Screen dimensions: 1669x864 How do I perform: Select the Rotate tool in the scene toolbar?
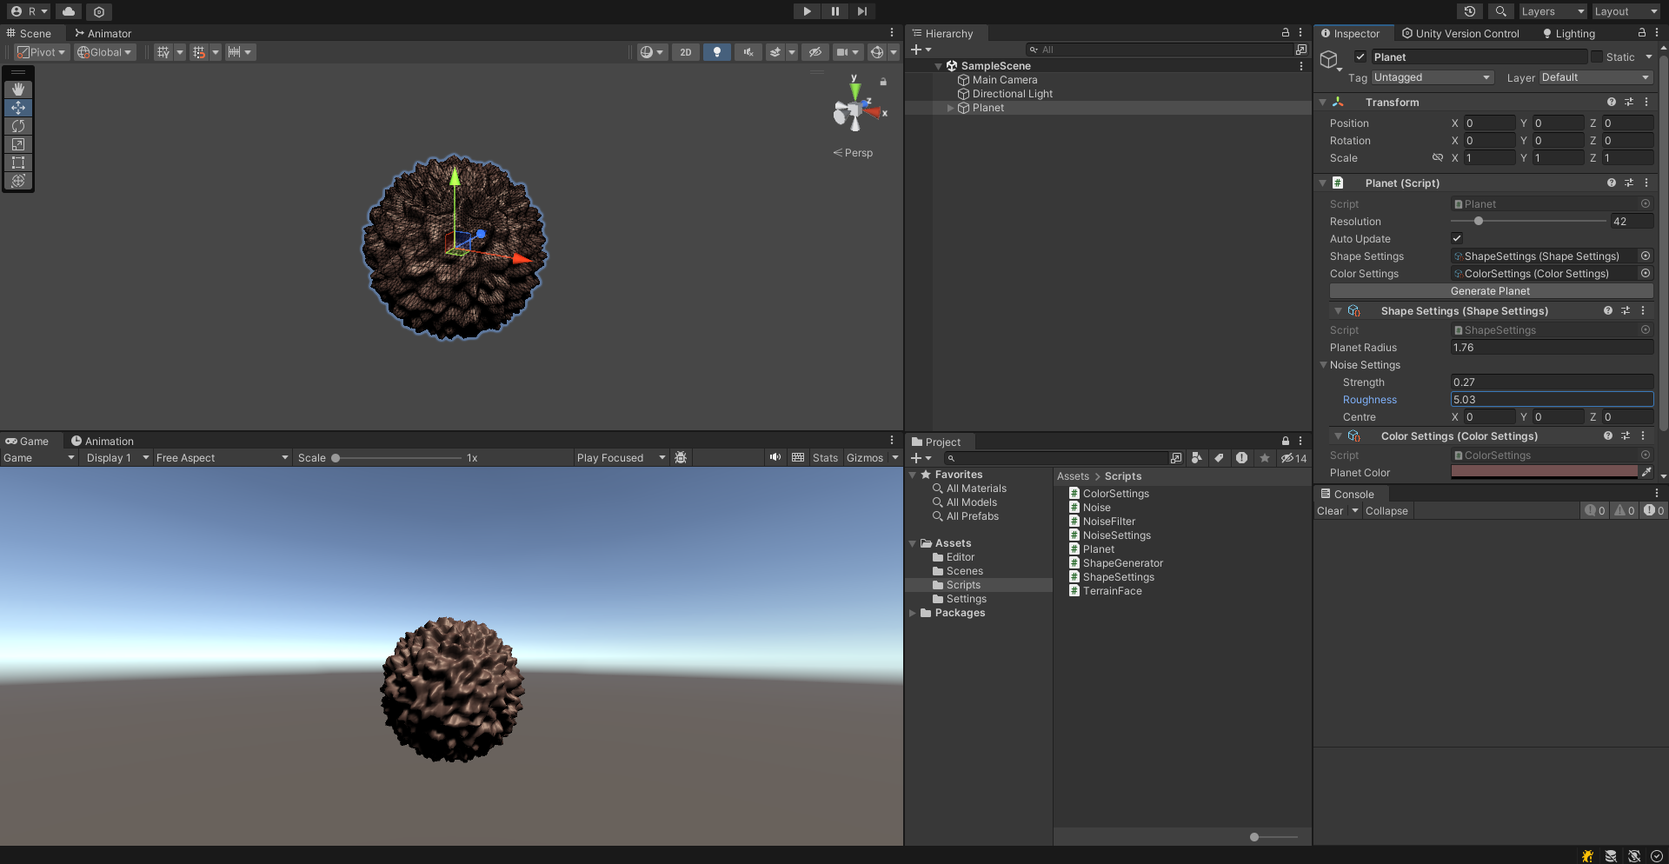(x=18, y=126)
